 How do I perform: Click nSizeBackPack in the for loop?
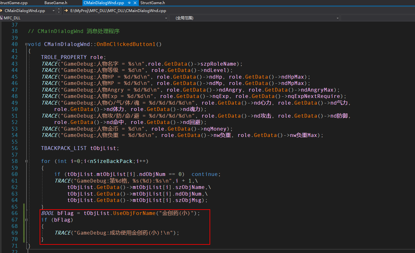pyautogui.click(x=112, y=161)
